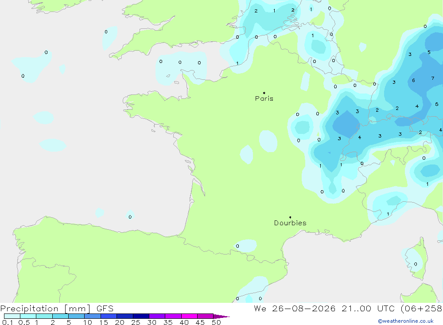Viewport: 443px width, 325px height.
Task: Click legend scale label '10'
Action: (x=88, y=322)
